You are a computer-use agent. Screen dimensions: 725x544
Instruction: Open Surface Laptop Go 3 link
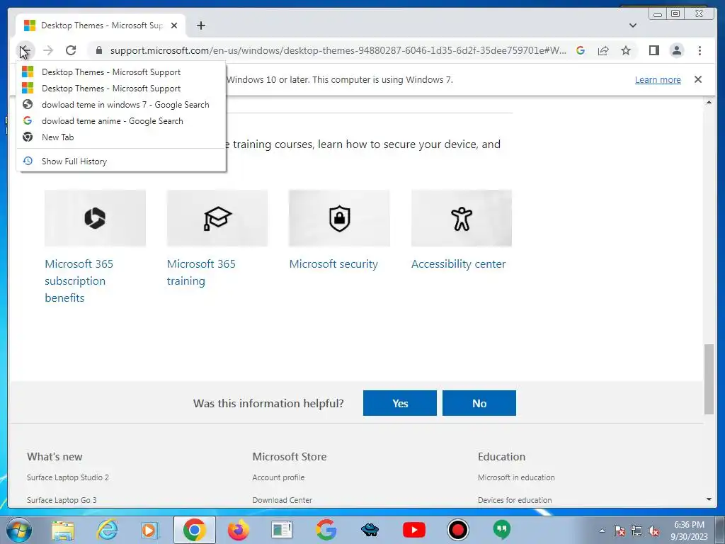pos(62,500)
